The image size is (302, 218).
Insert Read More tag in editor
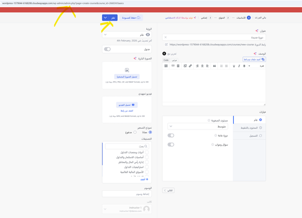click(x=178, y=66)
